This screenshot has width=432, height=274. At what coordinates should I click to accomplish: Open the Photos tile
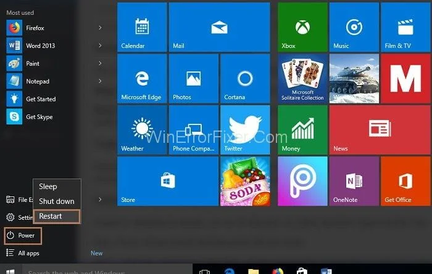tap(194, 79)
